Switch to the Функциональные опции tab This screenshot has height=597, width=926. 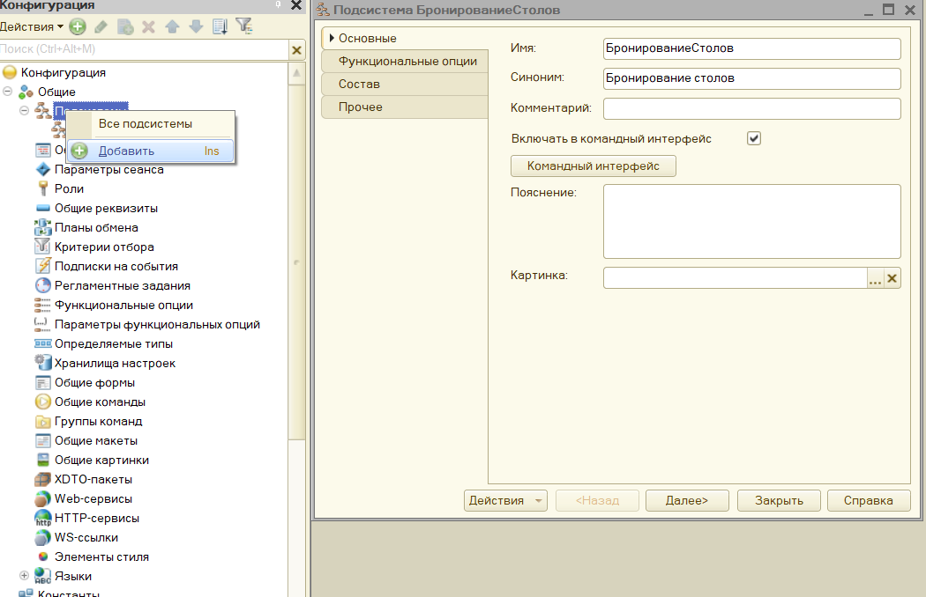point(407,61)
